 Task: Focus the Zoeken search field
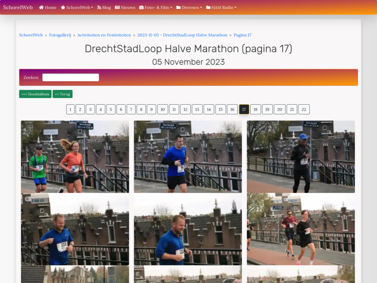(71, 77)
